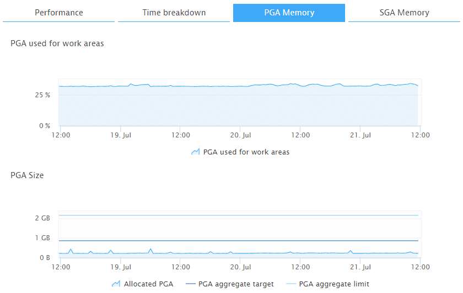Viewport: 463px width, 293px height.
Task: Click the Allocated PGA legend area icon
Action: click(116, 284)
